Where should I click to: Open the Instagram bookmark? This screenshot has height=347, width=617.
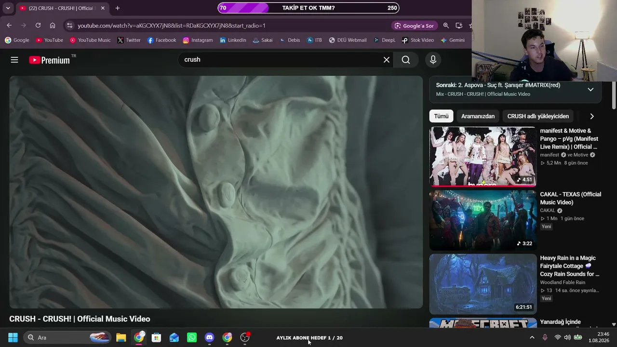pyautogui.click(x=198, y=40)
